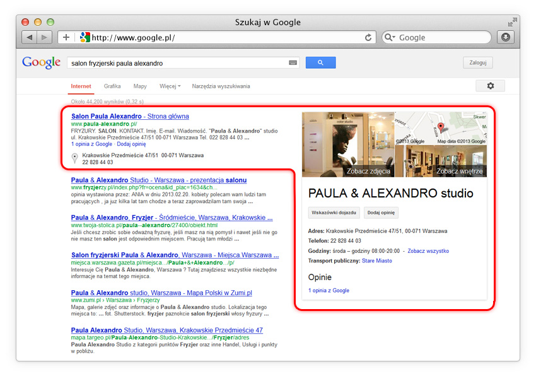Click the Wskazówki dojazdu button
Viewport: 536px width, 381px height.
pyautogui.click(x=334, y=213)
